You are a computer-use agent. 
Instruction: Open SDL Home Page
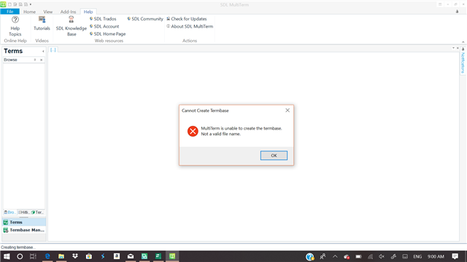pyautogui.click(x=107, y=34)
